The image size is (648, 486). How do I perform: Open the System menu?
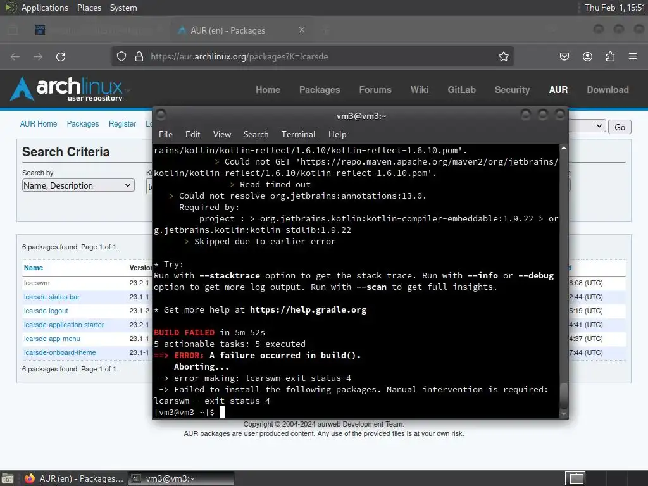click(x=123, y=8)
